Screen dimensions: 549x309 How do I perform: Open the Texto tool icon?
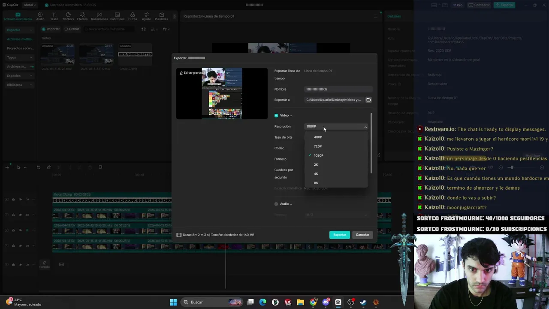(x=54, y=16)
